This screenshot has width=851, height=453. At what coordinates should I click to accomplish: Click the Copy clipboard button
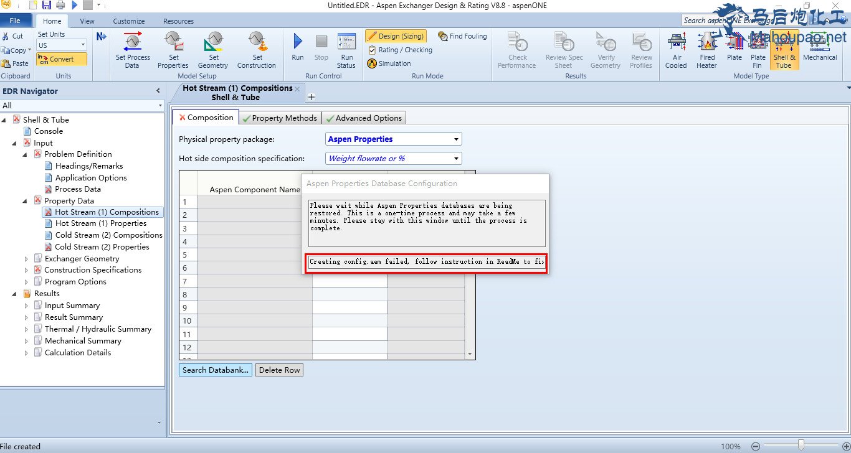click(16, 50)
